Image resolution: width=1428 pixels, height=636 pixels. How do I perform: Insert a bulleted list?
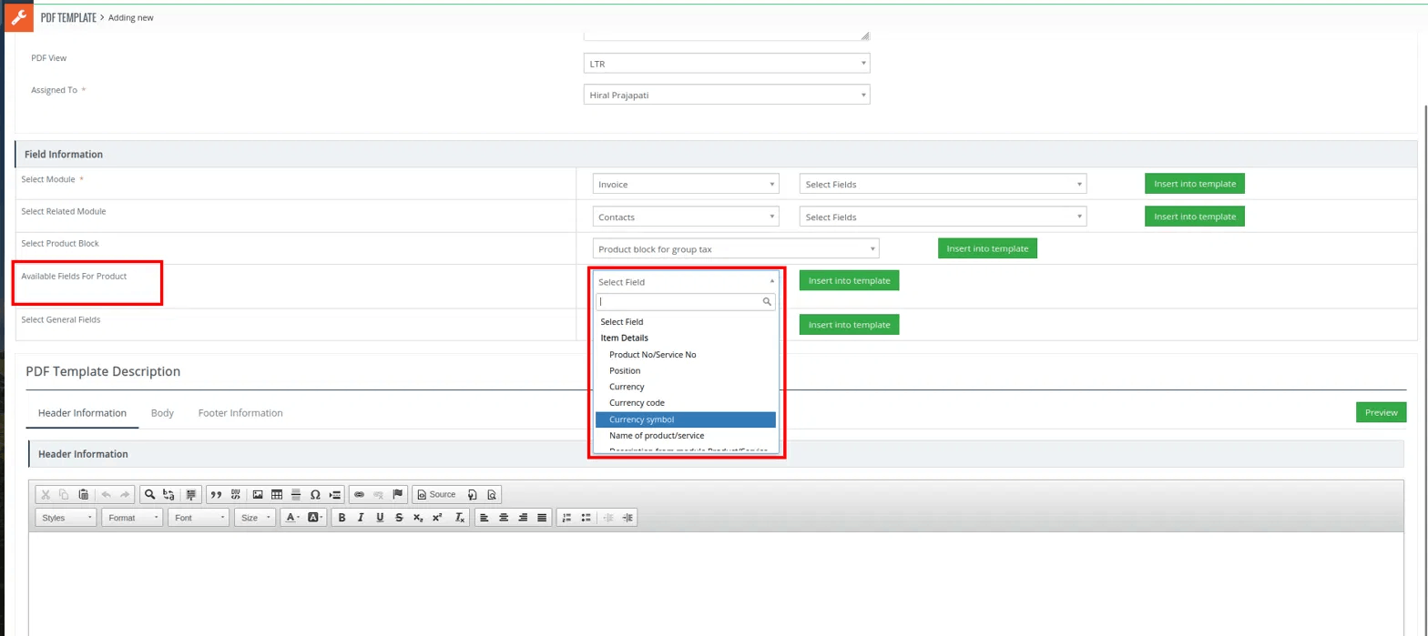[x=586, y=518]
